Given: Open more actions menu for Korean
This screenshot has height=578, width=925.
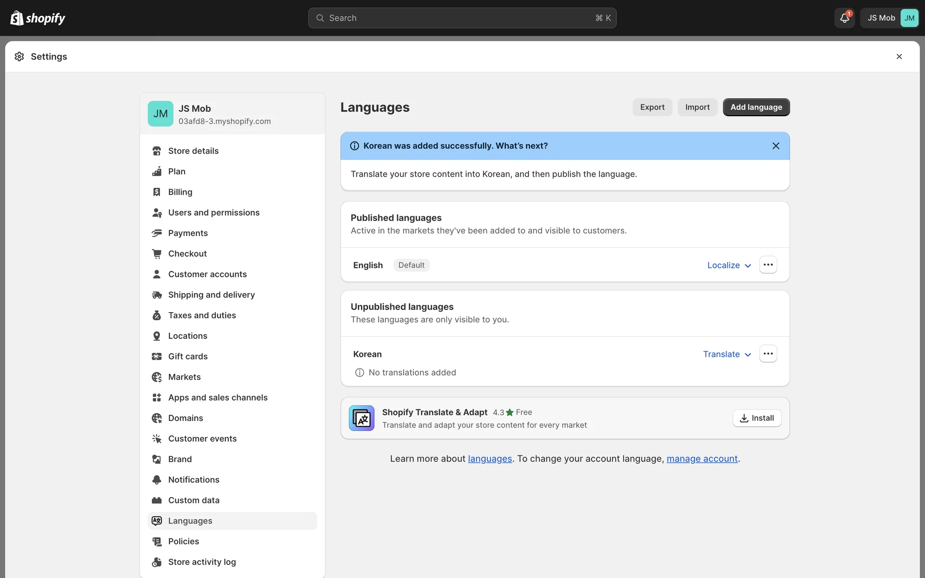Looking at the screenshot, I should tap(768, 354).
